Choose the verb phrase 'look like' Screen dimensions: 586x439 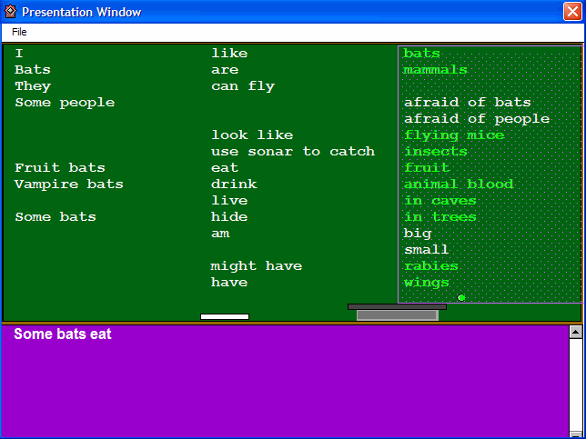pos(252,135)
